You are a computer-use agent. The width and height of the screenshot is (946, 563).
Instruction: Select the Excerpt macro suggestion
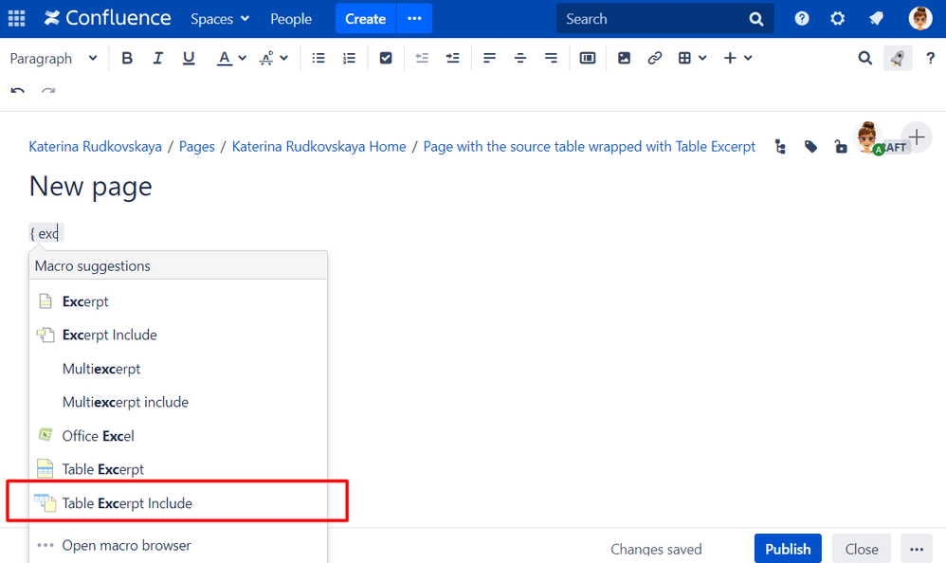178,301
